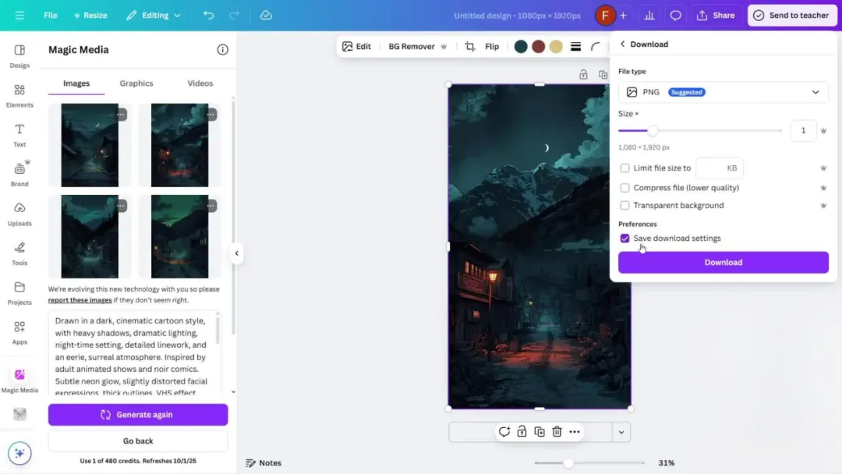Open the Editing mode dropdown
842x474 pixels.
154,16
